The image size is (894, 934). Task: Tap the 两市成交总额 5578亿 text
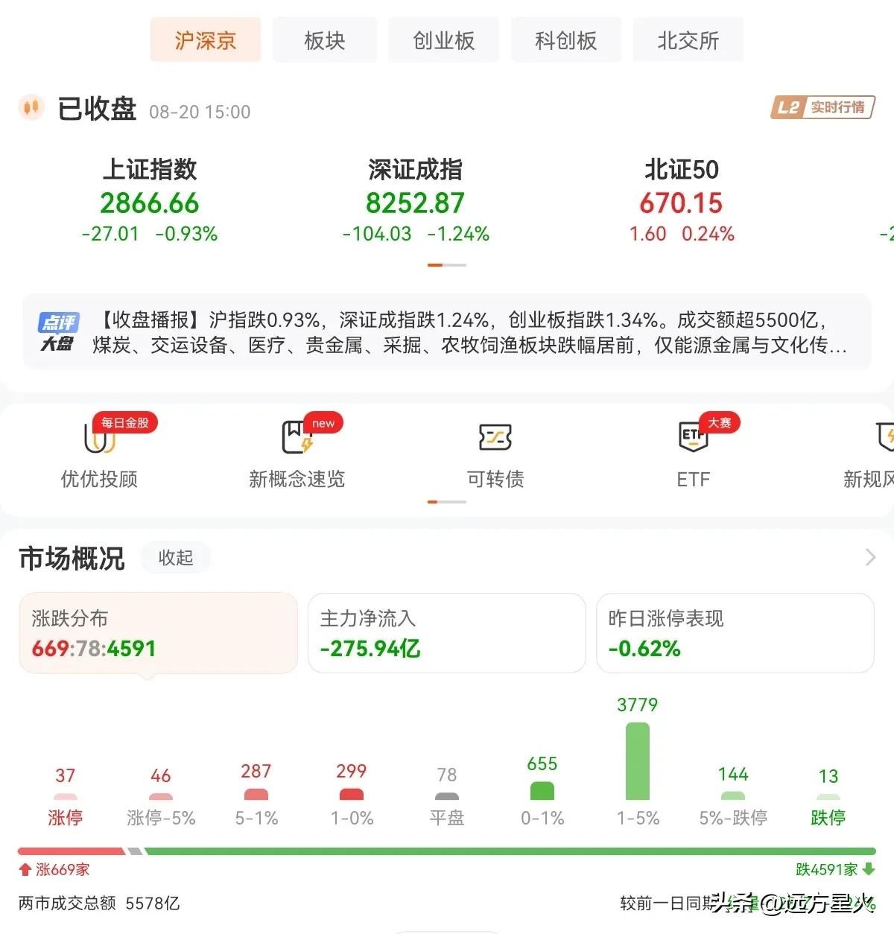tap(99, 903)
